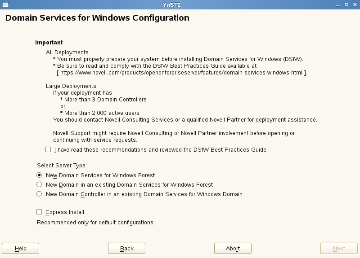Click the greyed-out Next button

pos(339,248)
